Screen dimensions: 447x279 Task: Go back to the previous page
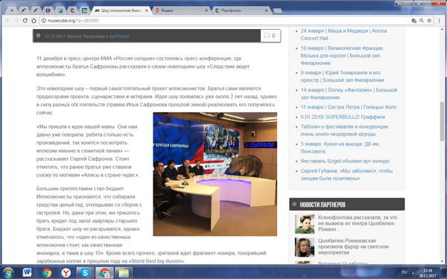click(7, 21)
